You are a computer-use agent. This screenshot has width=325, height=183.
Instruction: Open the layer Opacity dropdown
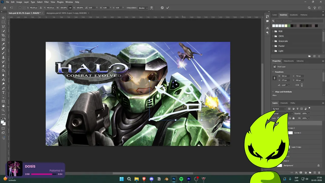[309, 113]
